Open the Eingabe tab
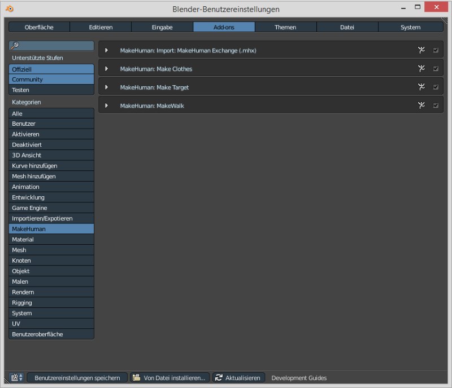The width and height of the screenshot is (452, 388). (x=162, y=27)
